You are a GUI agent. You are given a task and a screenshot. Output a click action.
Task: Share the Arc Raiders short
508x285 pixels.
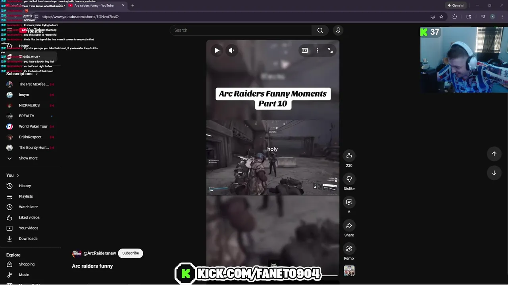349,226
